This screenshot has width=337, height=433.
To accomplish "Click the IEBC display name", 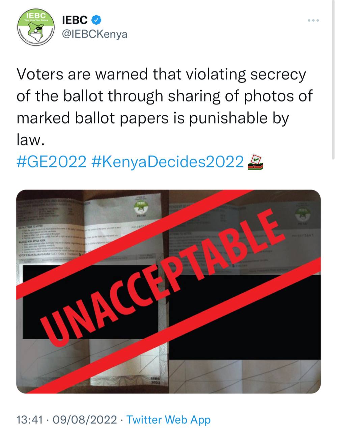I will (x=75, y=20).
